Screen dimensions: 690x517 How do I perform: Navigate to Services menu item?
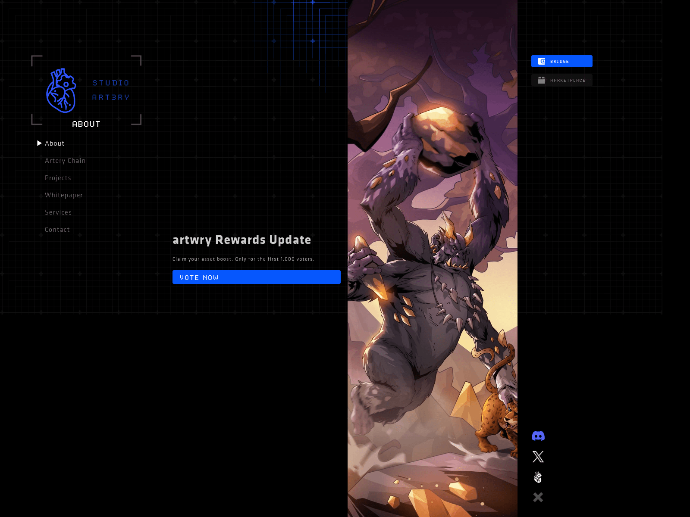point(58,212)
